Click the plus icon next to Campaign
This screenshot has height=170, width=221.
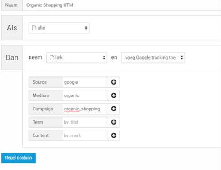pos(114,109)
